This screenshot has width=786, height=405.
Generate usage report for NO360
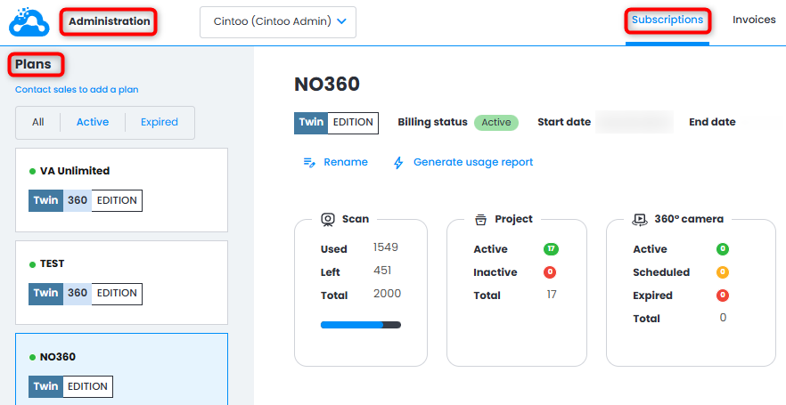click(463, 162)
